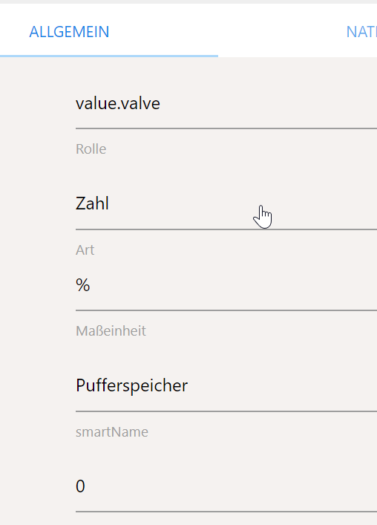Click the underline below value.valve
377x525 pixels.
point(226,128)
